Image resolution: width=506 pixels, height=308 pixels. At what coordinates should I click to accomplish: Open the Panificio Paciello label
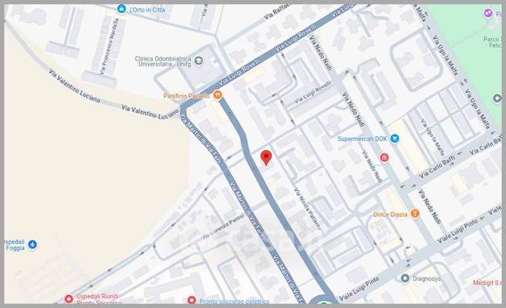(187, 96)
